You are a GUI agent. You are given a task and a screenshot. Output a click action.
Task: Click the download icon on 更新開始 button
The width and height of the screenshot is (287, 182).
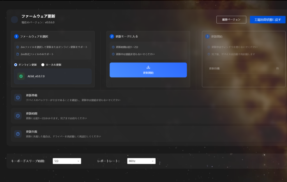(x=148, y=67)
